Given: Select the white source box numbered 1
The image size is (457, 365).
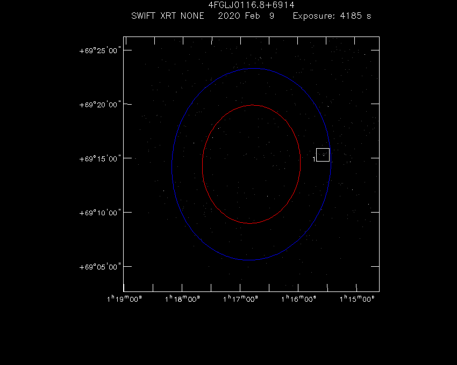Looking at the screenshot, I should (323, 155).
